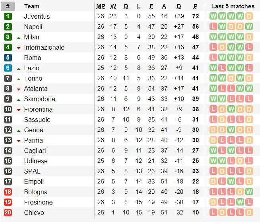Click the red down arrow beside Internazionale

19,48
